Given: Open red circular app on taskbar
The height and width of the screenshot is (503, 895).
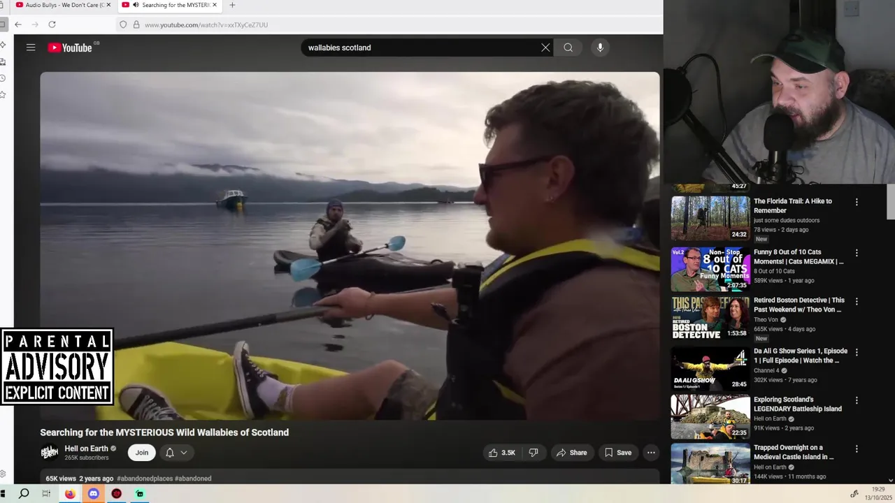Looking at the screenshot, I should [x=117, y=494].
